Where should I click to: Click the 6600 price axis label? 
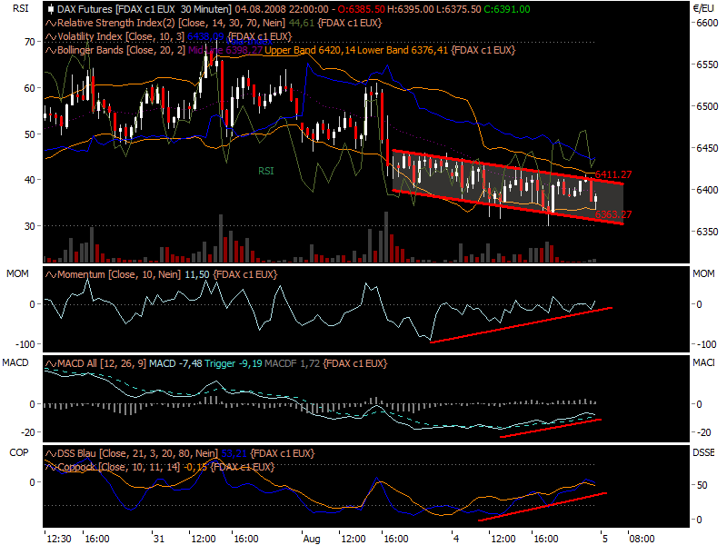[707, 24]
